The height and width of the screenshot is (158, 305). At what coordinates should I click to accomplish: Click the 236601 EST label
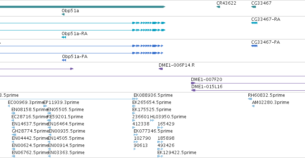click(141, 117)
